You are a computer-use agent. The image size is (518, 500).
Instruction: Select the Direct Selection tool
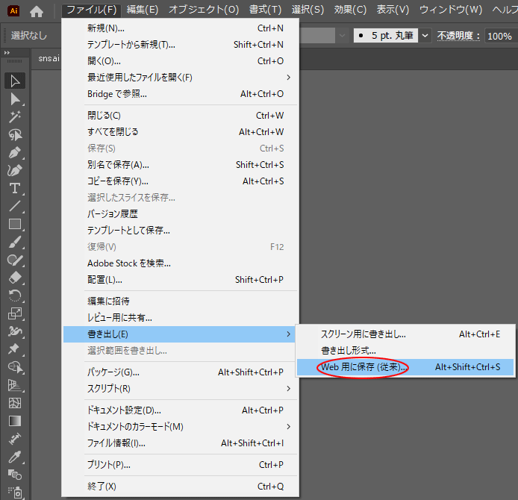[15, 99]
